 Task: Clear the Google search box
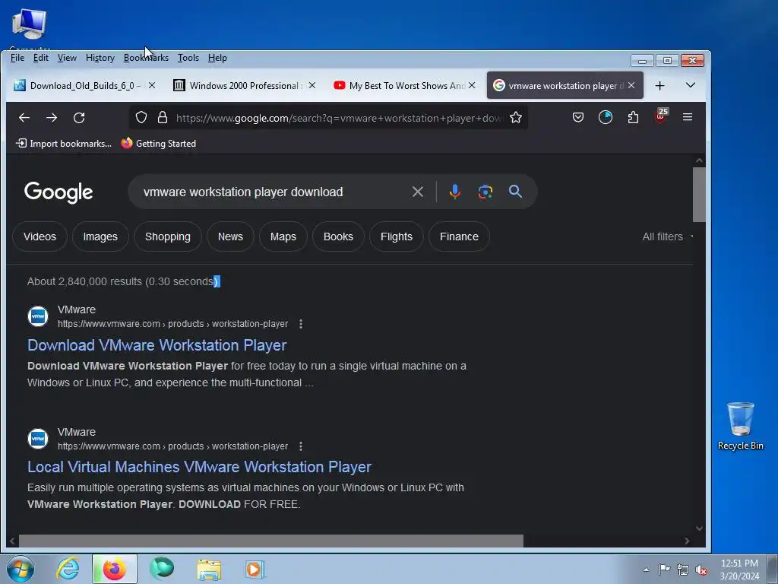point(418,192)
